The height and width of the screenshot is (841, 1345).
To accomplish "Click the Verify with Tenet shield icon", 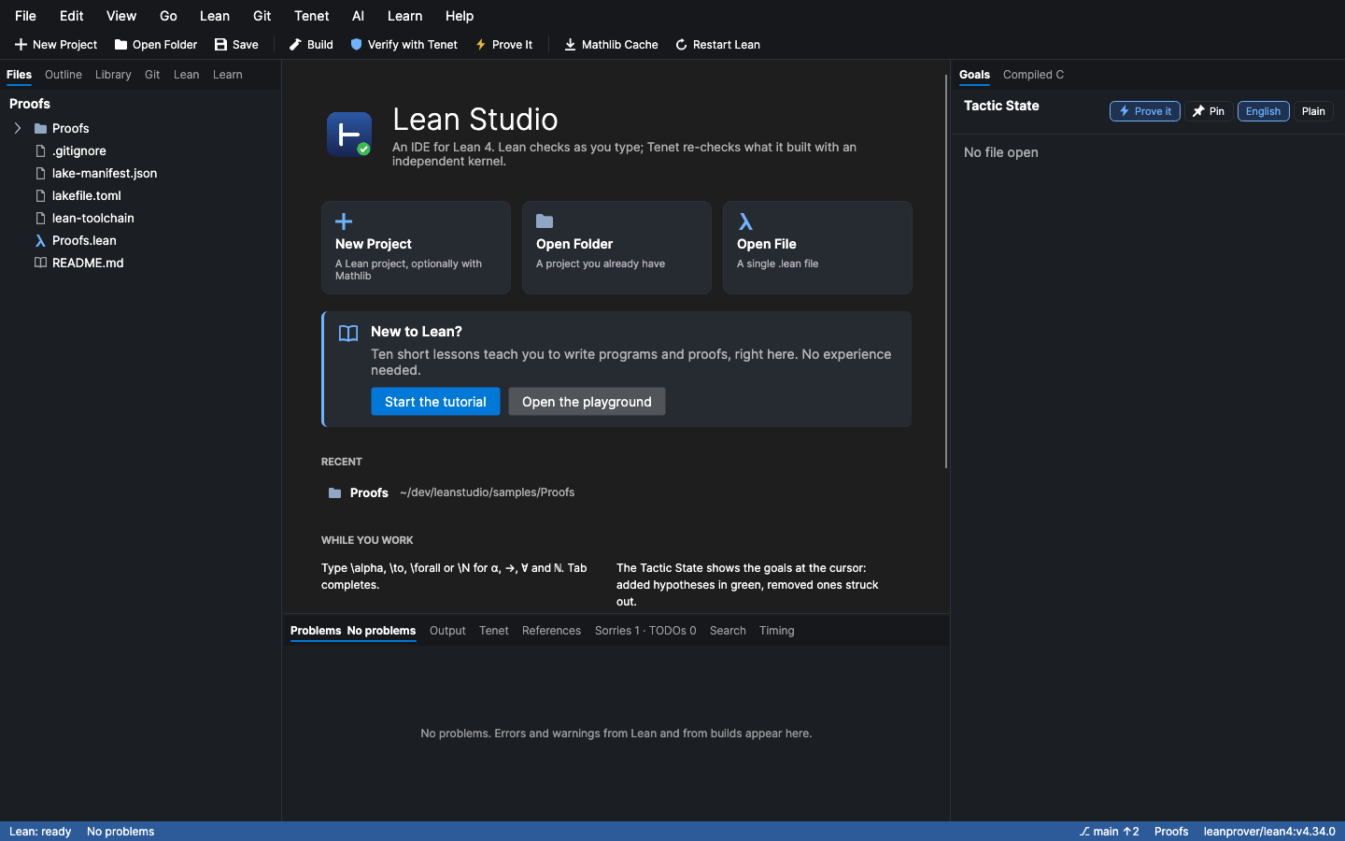I will (356, 45).
